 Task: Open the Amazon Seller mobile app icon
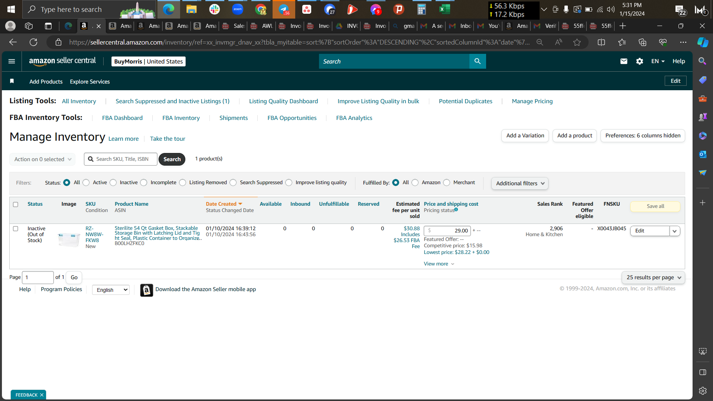pyautogui.click(x=147, y=290)
